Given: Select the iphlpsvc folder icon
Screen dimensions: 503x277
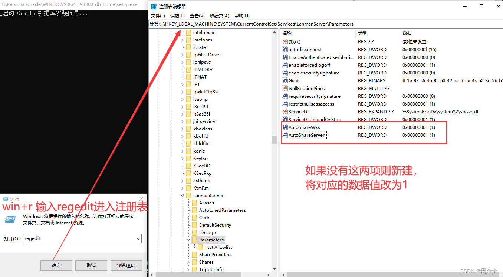Looking at the screenshot, I should point(188,62).
